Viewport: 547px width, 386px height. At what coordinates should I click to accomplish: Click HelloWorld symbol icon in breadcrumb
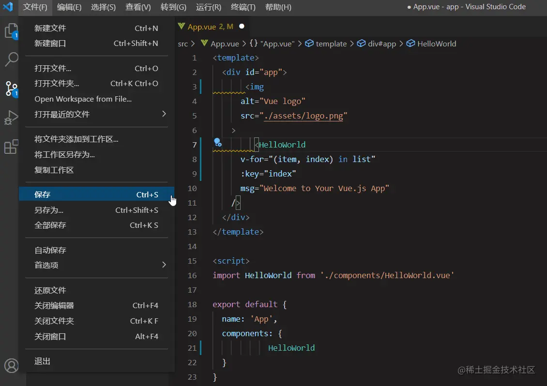(x=411, y=43)
